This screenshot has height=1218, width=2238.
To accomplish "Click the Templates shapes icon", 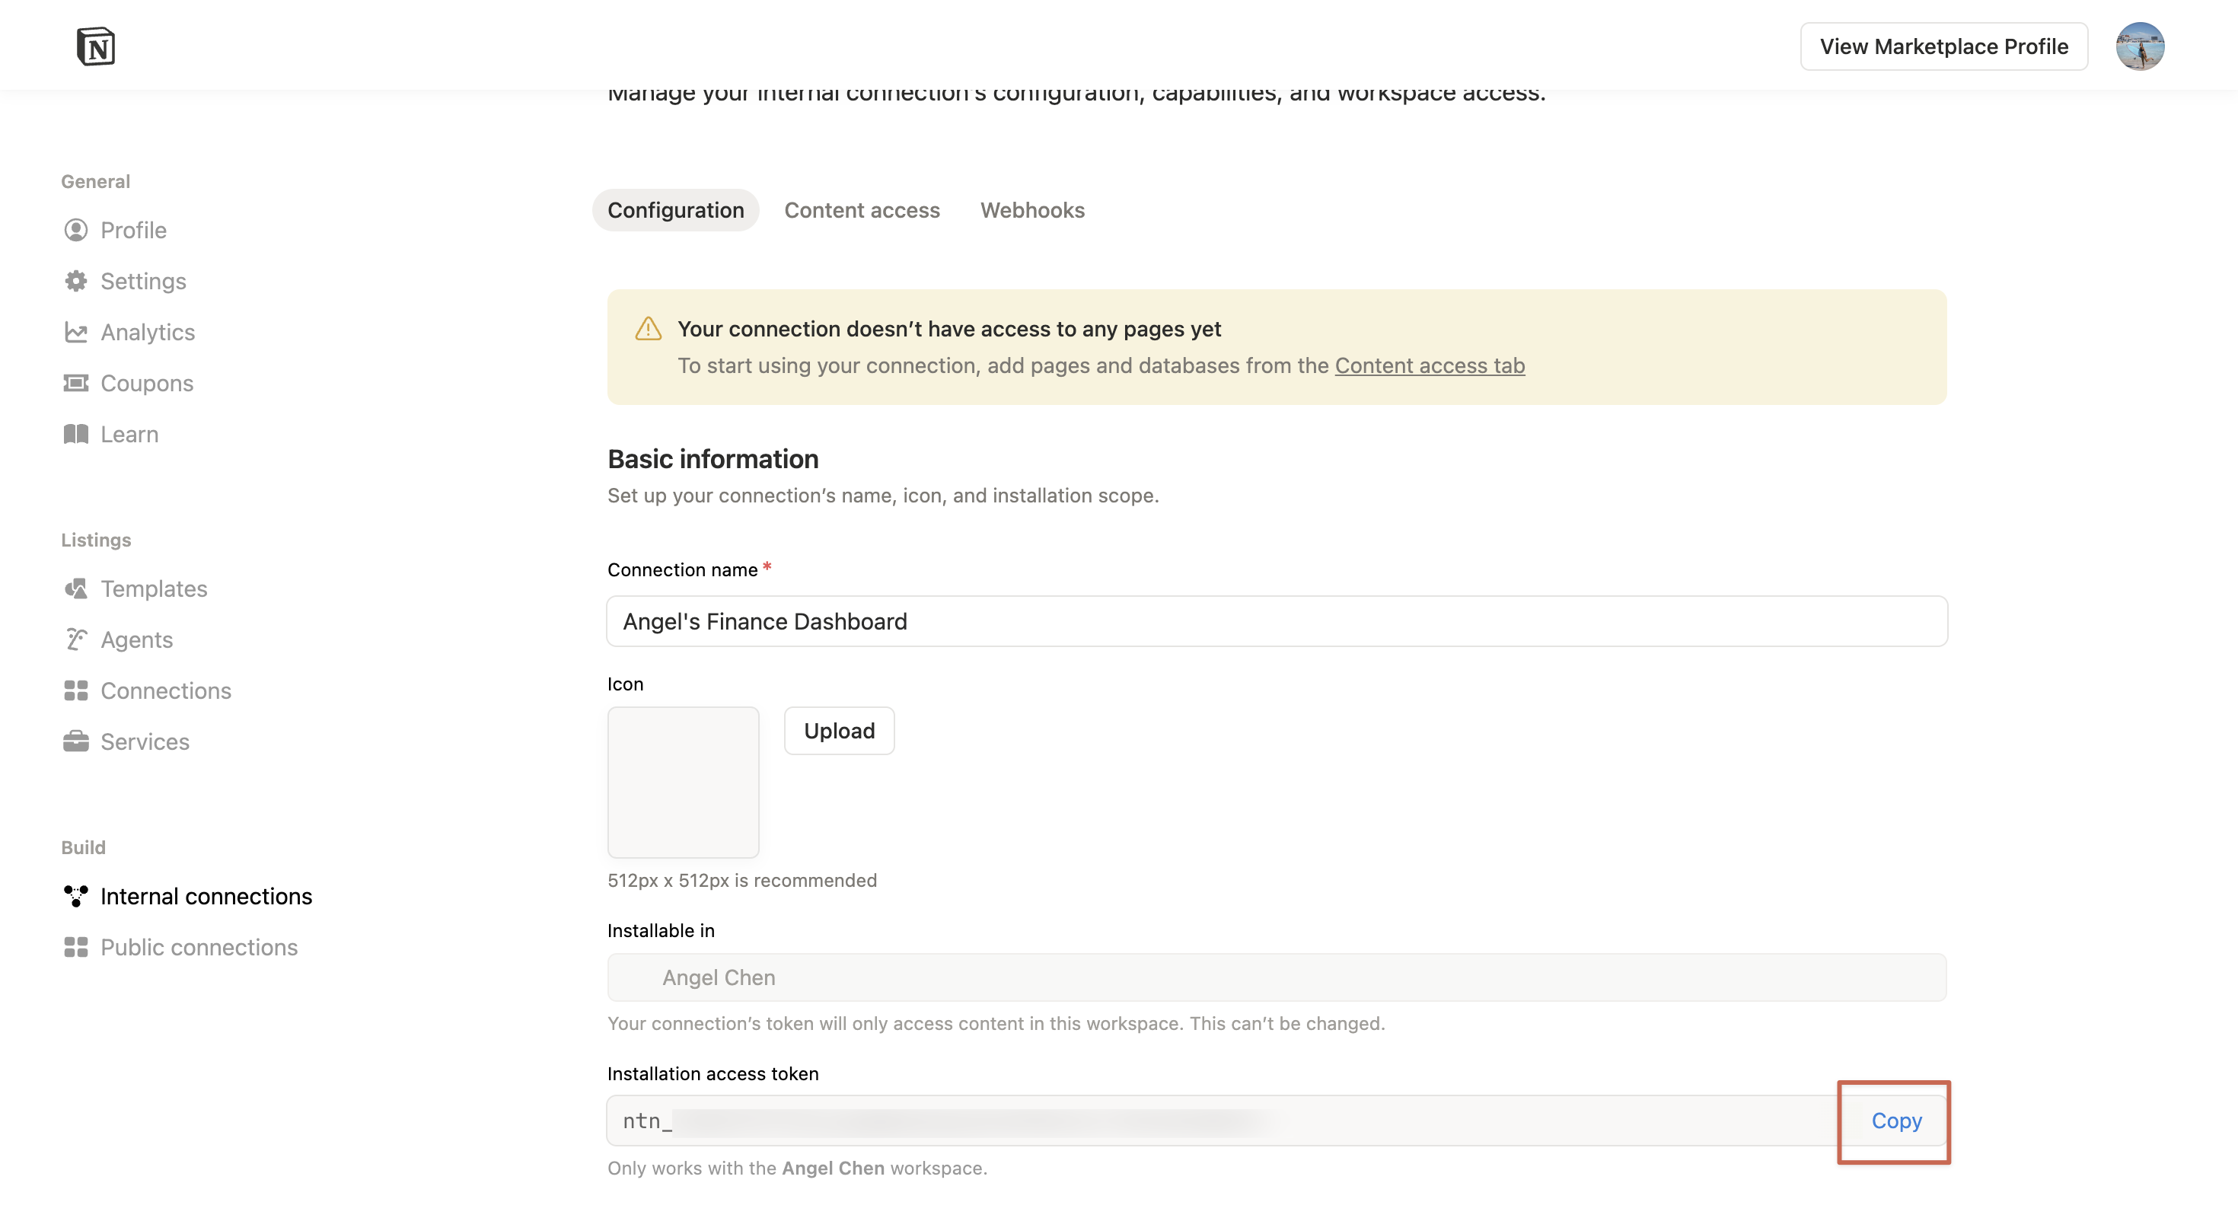I will pyautogui.click(x=75, y=589).
